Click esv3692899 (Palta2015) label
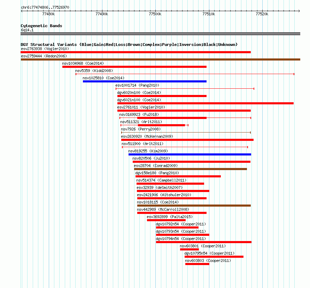Viewport: 310px width, 288px height. (170, 217)
